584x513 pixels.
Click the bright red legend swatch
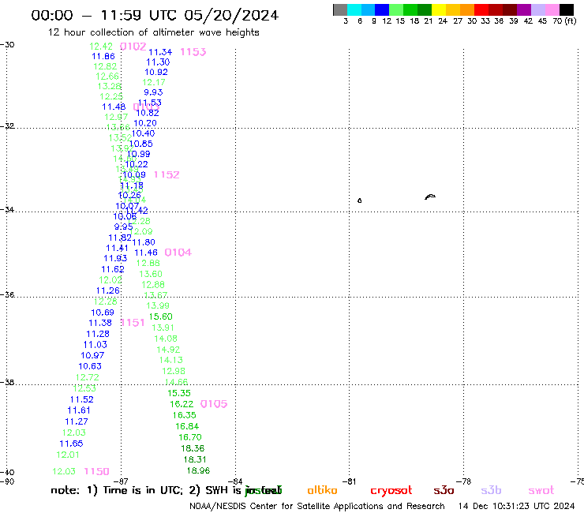click(481, 9)
